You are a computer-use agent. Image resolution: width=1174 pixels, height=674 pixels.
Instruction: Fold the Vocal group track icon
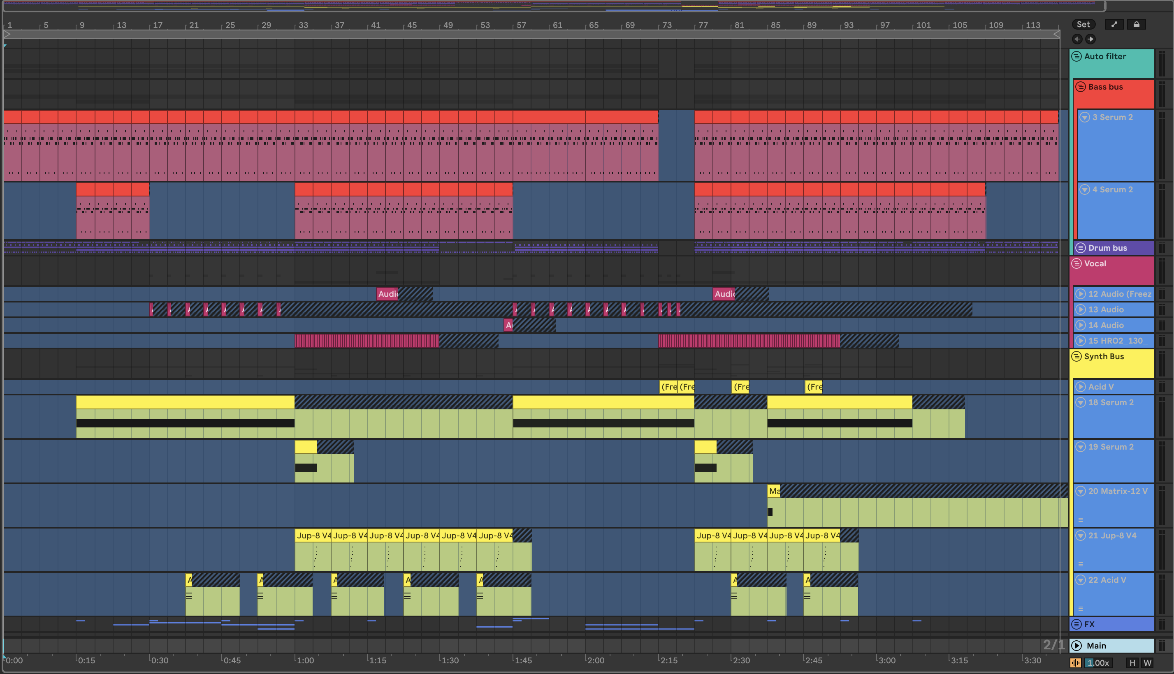(1077, 264)
